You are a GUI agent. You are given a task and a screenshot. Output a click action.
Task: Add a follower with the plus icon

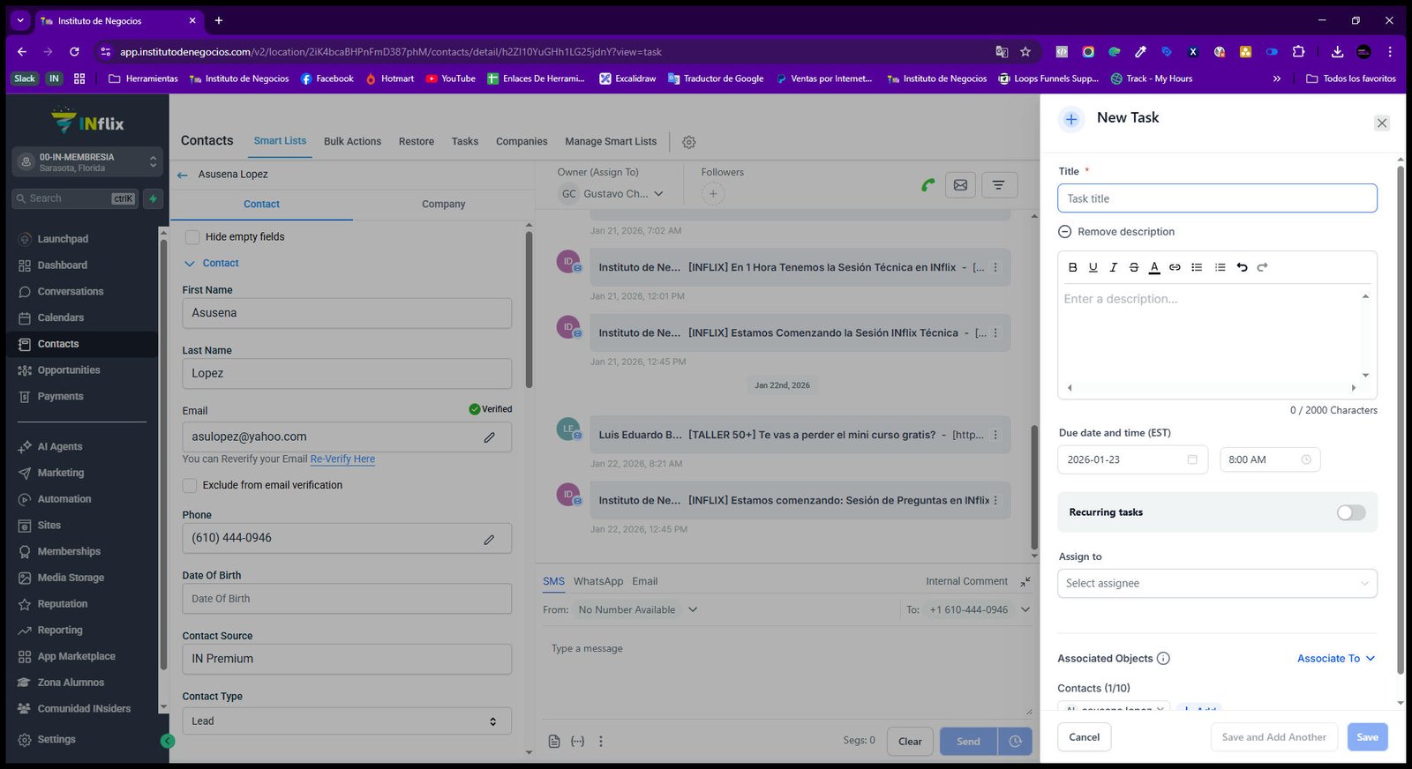click(713, 194)
